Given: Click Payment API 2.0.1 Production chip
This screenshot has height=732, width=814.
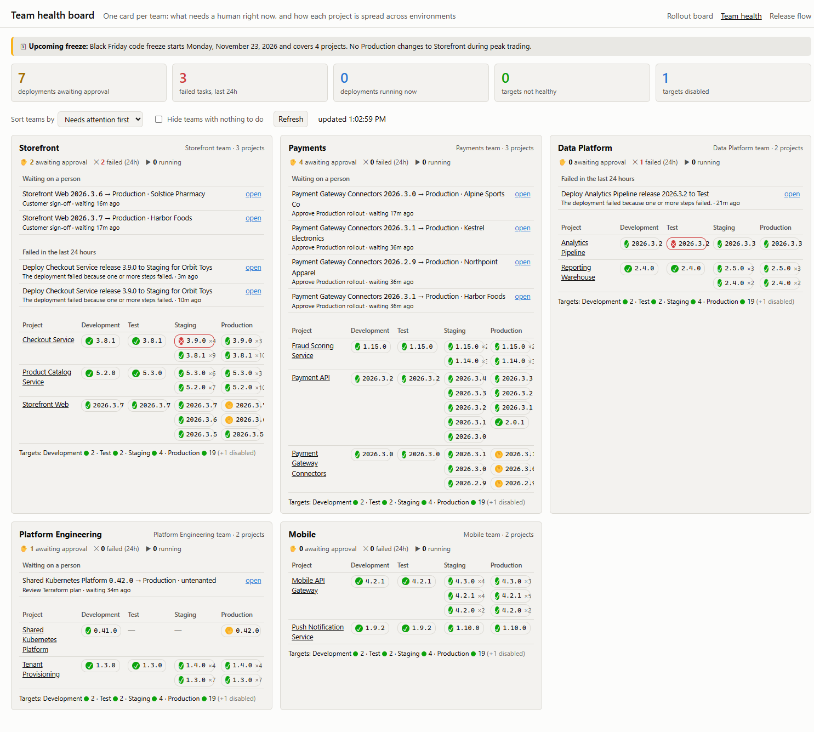Looking at the screenshot, I should (x=510, y=423).
